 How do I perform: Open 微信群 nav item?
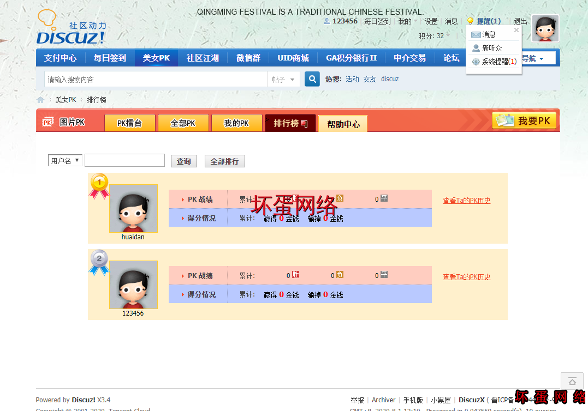click(x=248, y=58)
